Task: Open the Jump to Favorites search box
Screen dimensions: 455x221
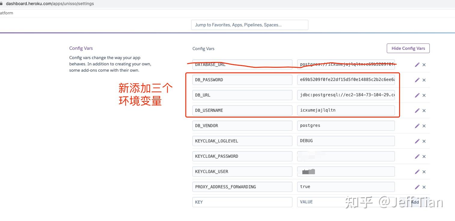Action: pos(249,25)
